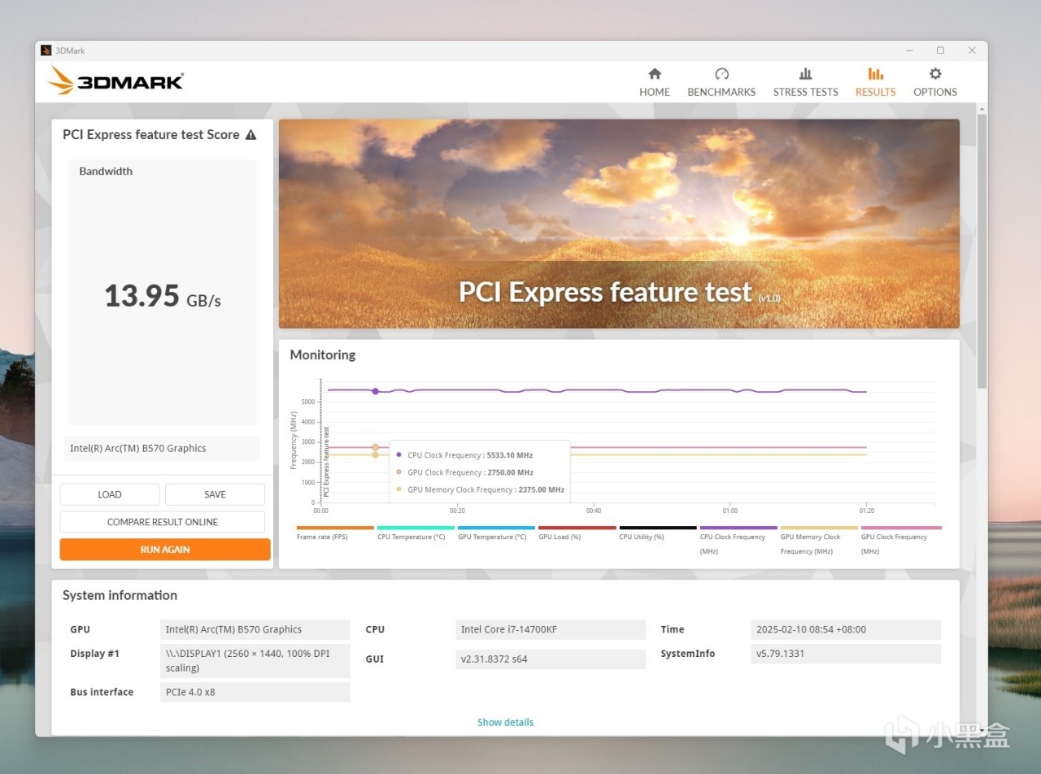Viewport: 1041px width, 774px height.
Task: Click the SystemInfo version v5.79.1331
Action: (846, 654)
